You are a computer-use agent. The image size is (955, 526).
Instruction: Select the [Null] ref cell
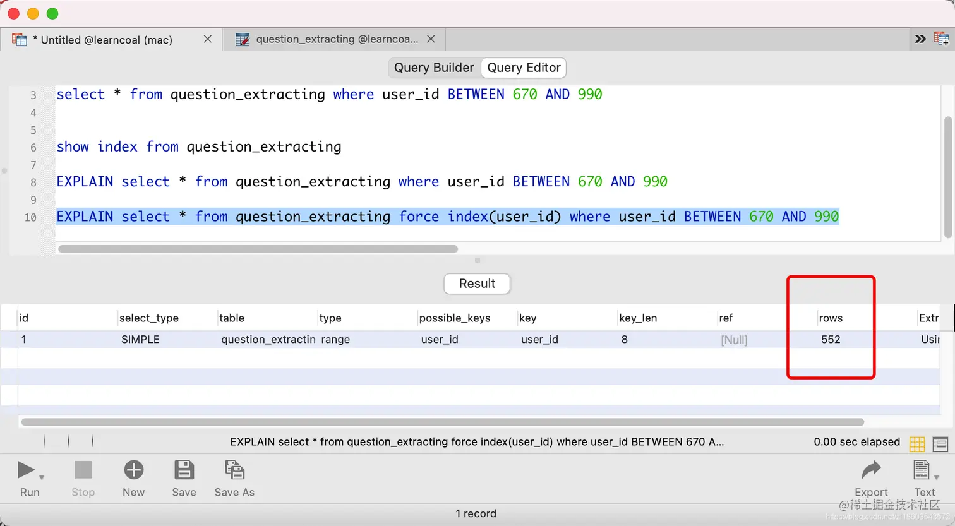767,340
